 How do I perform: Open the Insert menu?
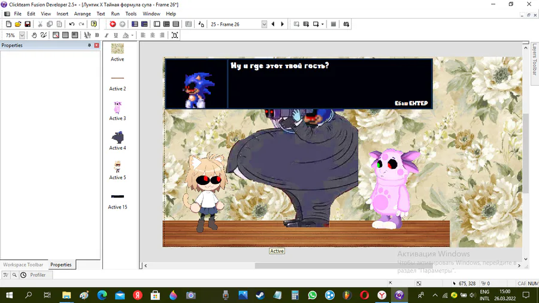pyautogui.click(x=62, y=14)
